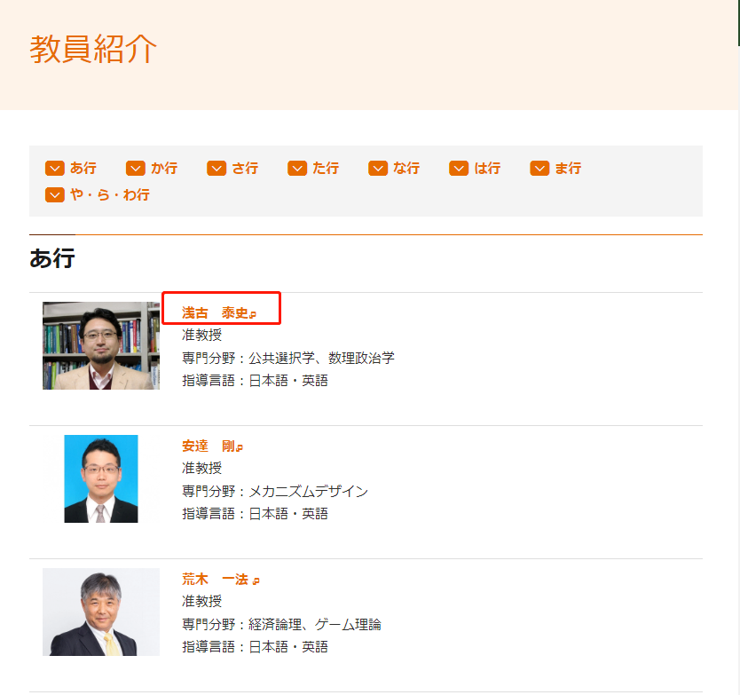Click 指導言語 line under 浅古 泰史
740x695 pixels.
pyautogui.click(x=256, y=381)
